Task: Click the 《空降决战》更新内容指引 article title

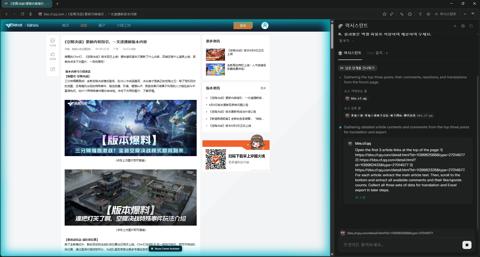Action: point(106,42)
